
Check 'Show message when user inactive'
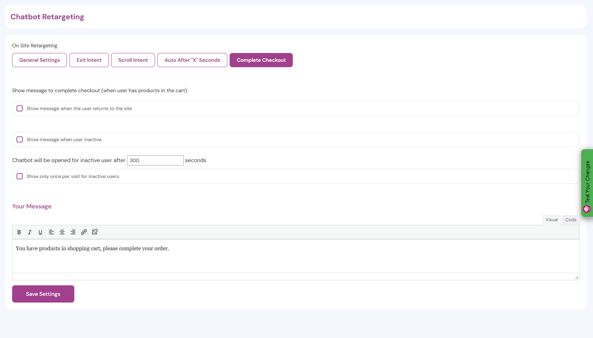pyautogui.click(x=20, y=139)
